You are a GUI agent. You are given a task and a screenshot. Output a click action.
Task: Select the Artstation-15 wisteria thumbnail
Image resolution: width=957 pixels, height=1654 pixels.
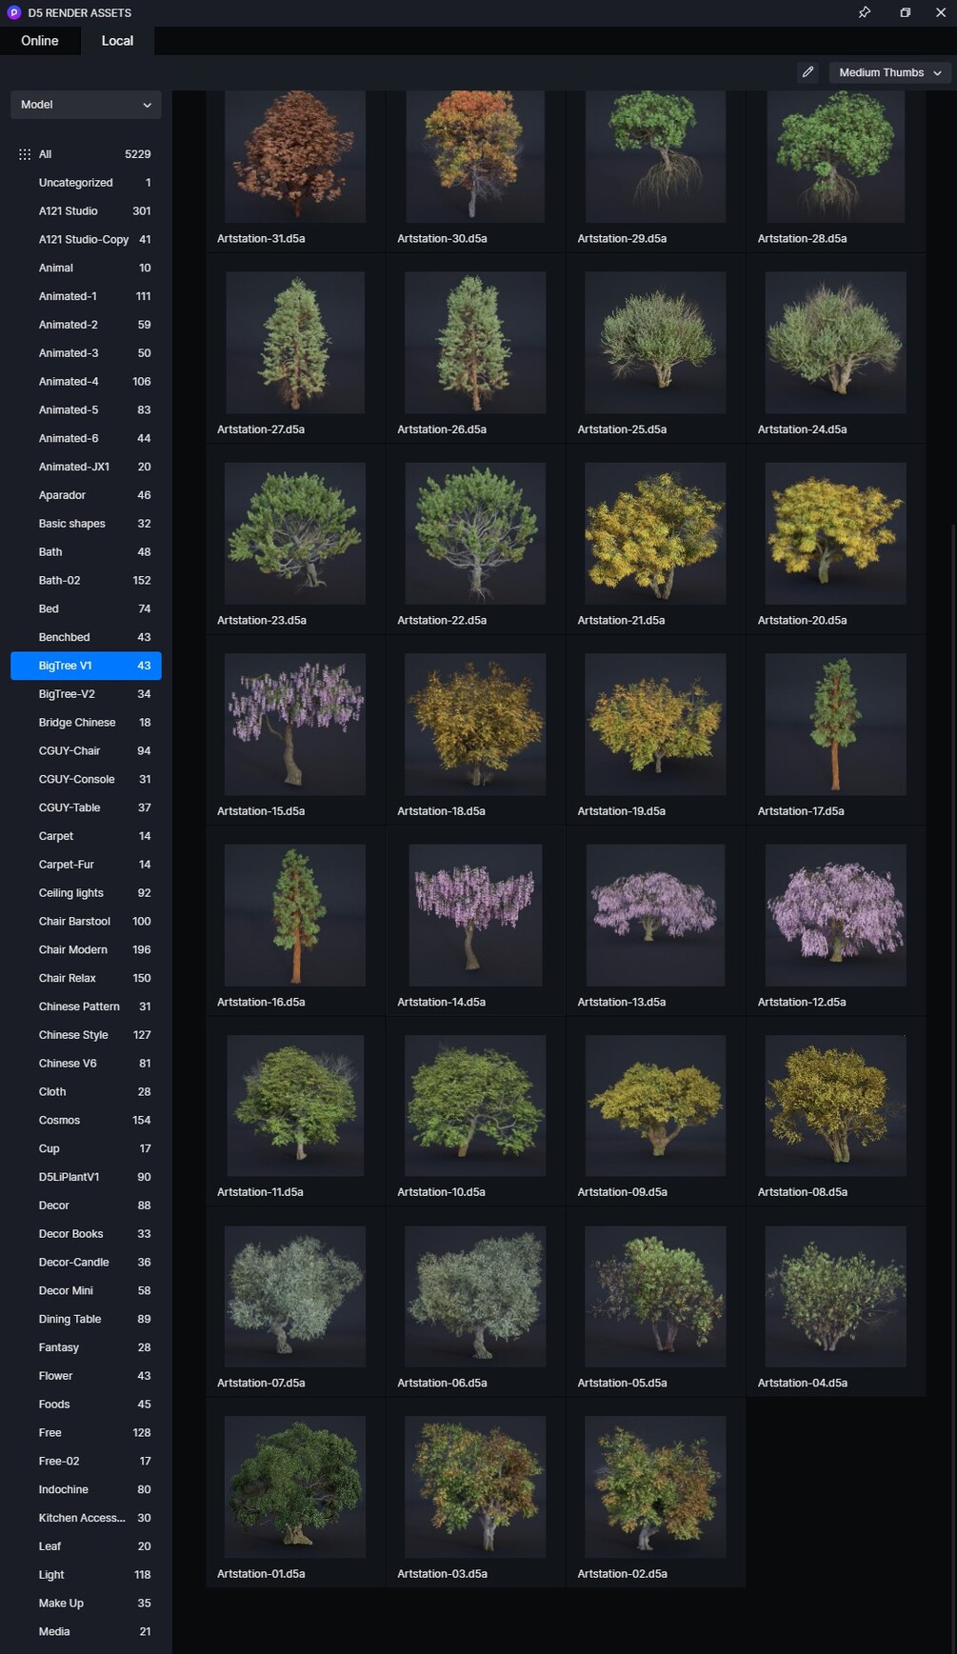[x=295, y=725]
